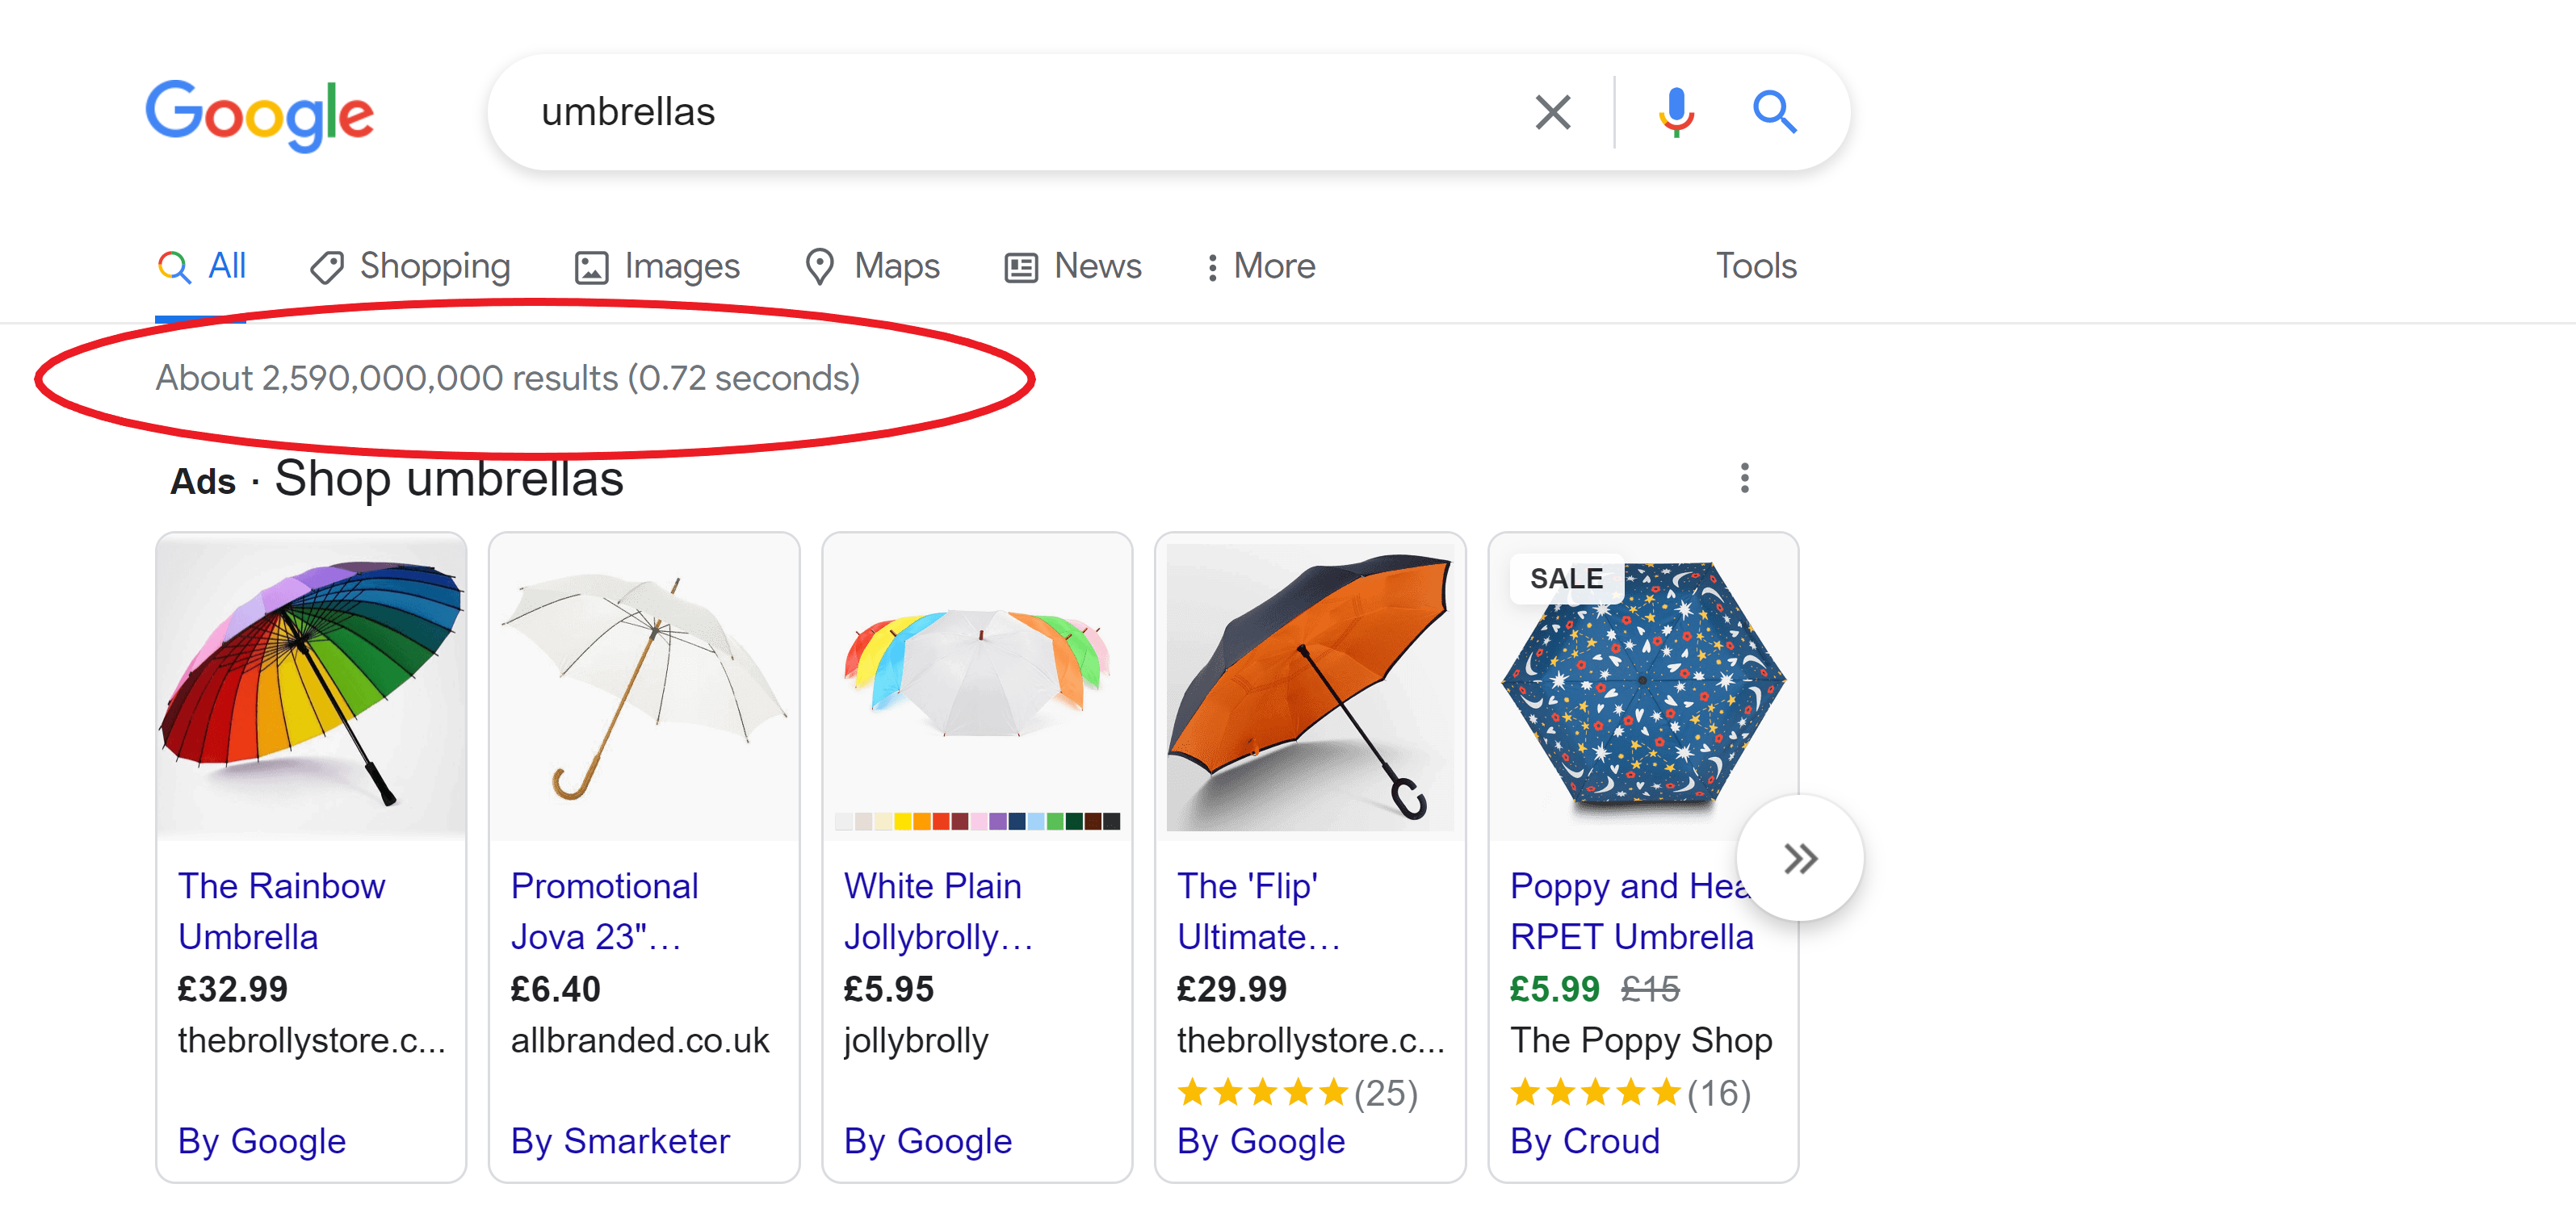Click the 16 reviews star rating

tap(1631, 1092)
